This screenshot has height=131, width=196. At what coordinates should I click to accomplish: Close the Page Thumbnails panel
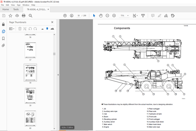point(52,22)
